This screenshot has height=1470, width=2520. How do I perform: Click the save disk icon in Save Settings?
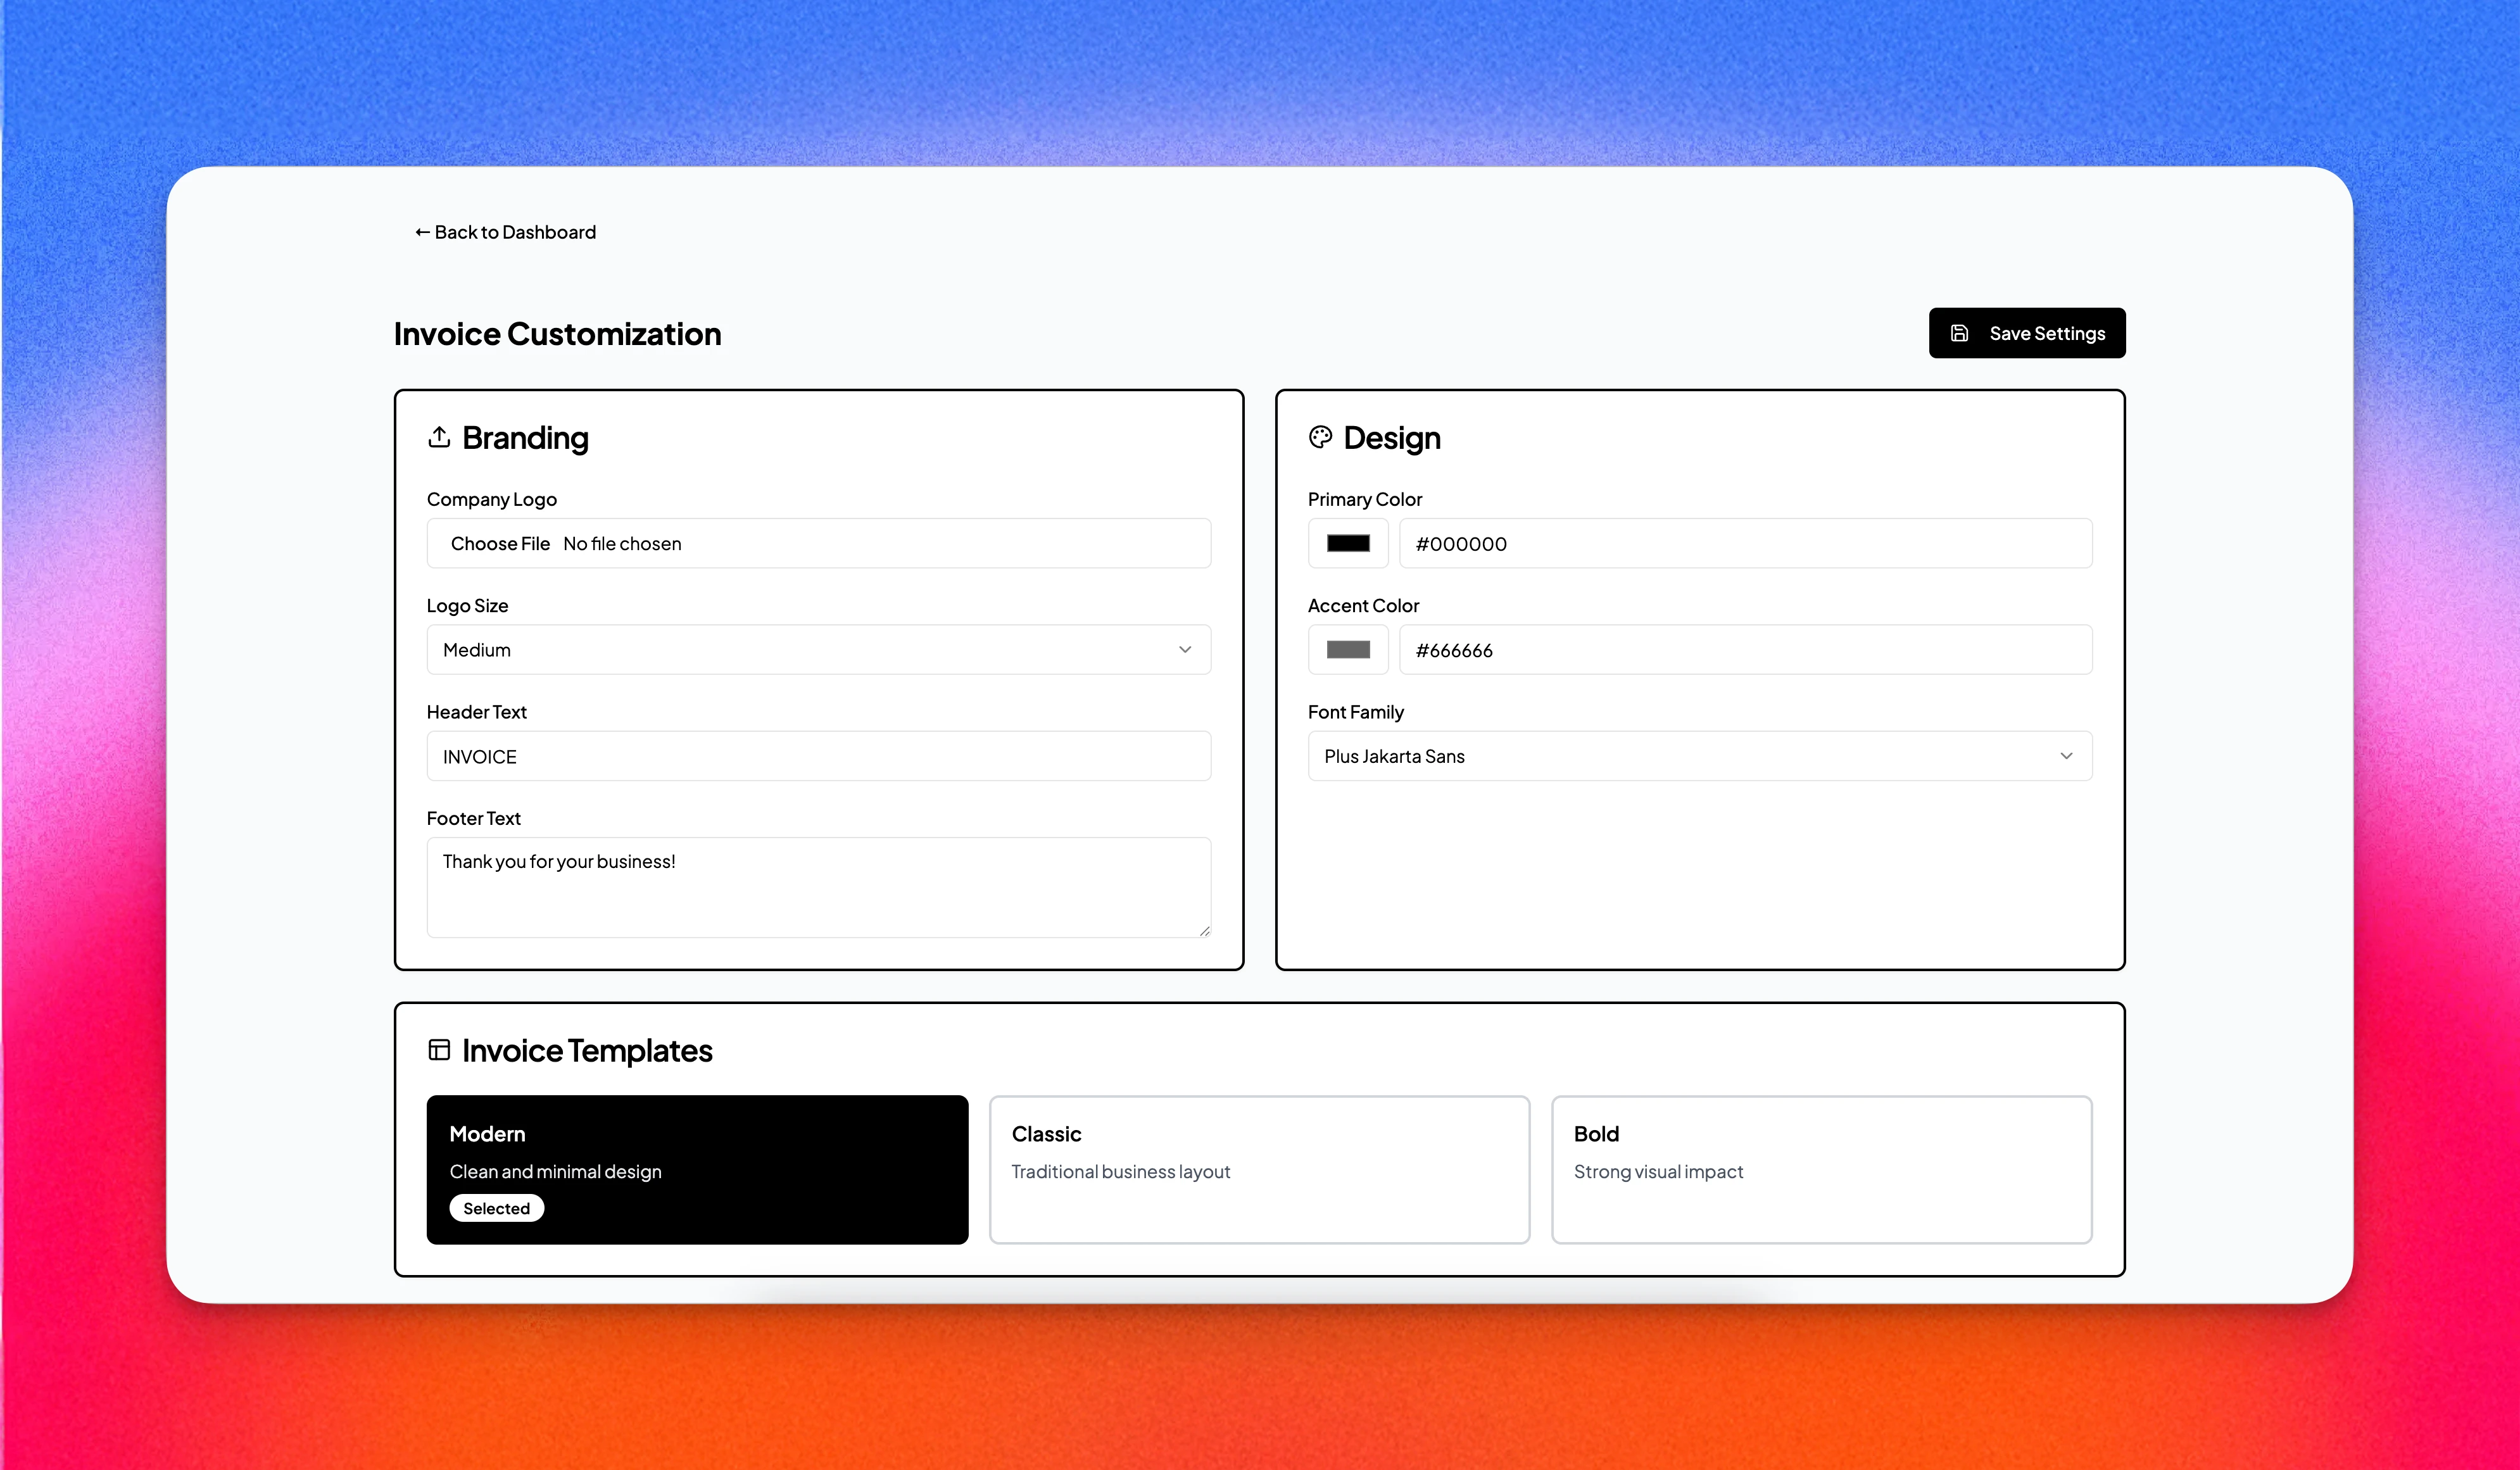[1959, 333]
